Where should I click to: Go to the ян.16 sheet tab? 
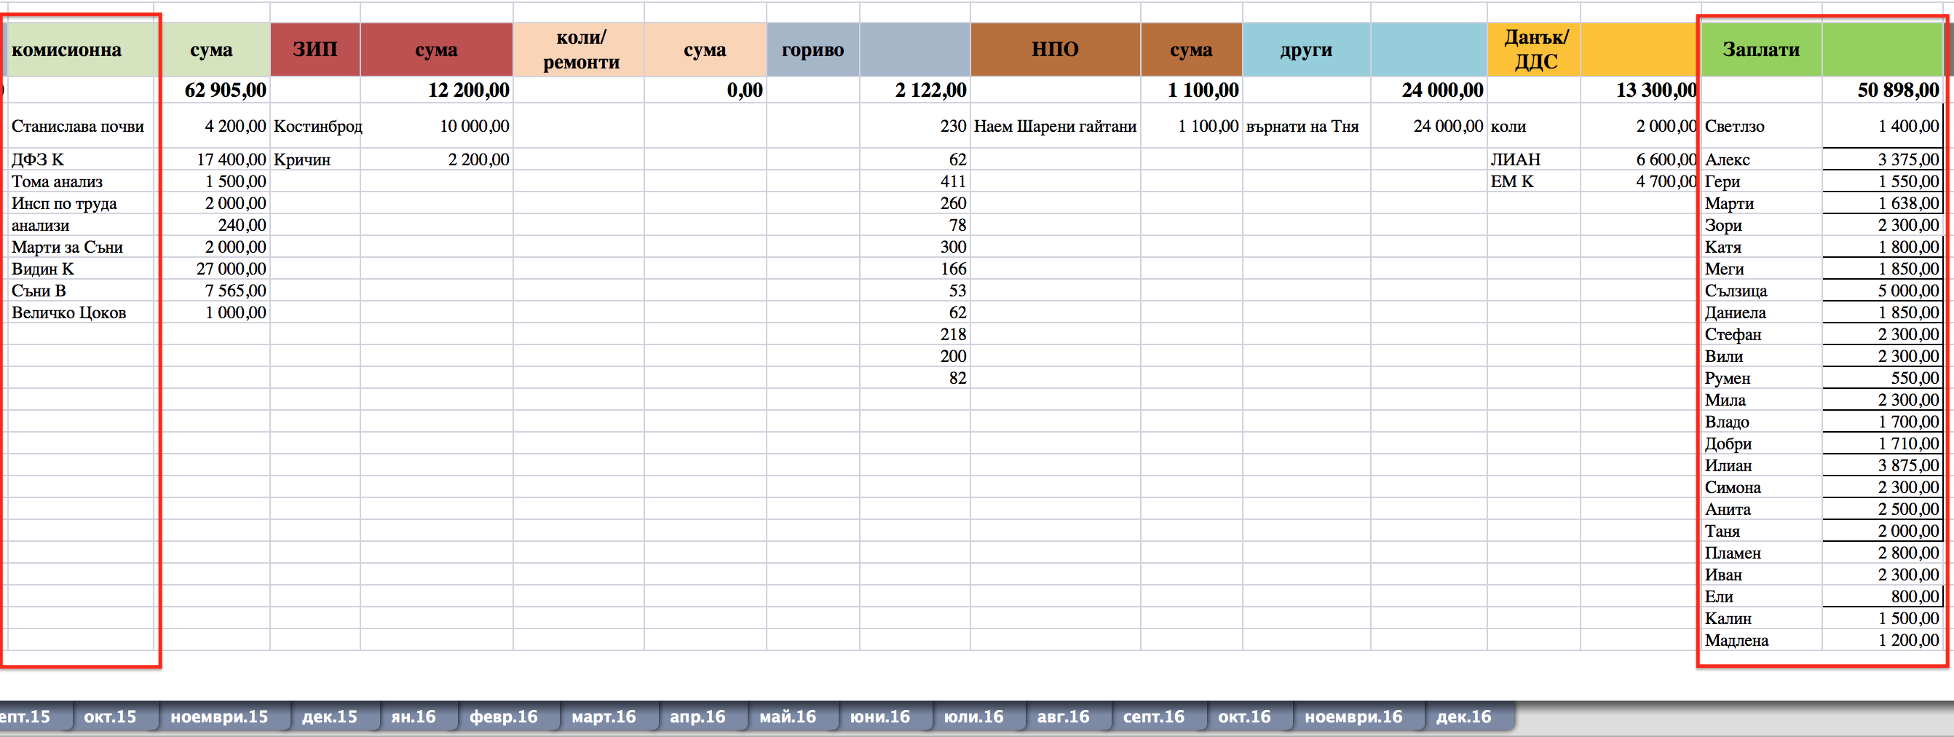414,717
